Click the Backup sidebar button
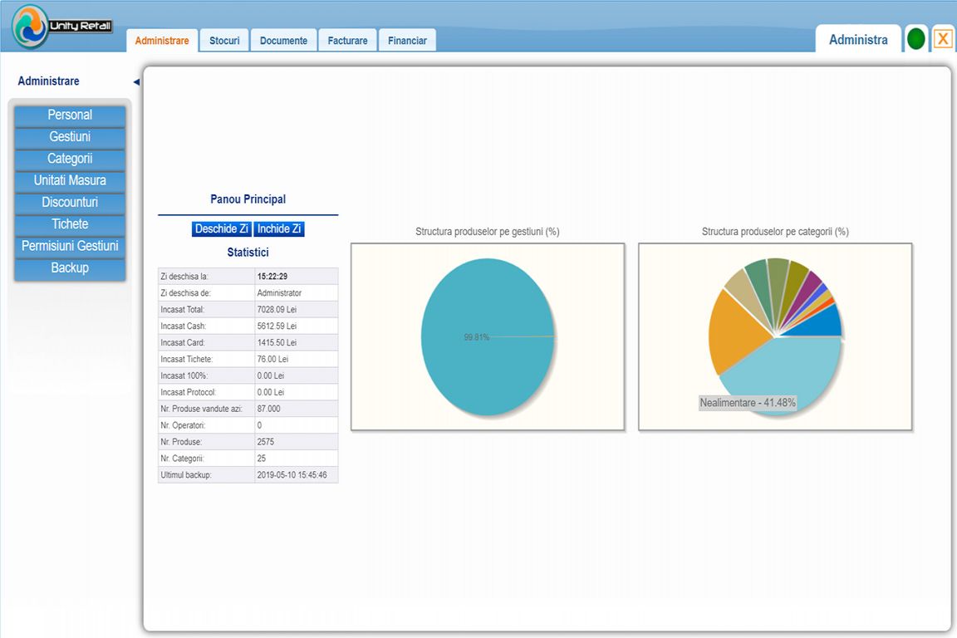 [70, 268]
